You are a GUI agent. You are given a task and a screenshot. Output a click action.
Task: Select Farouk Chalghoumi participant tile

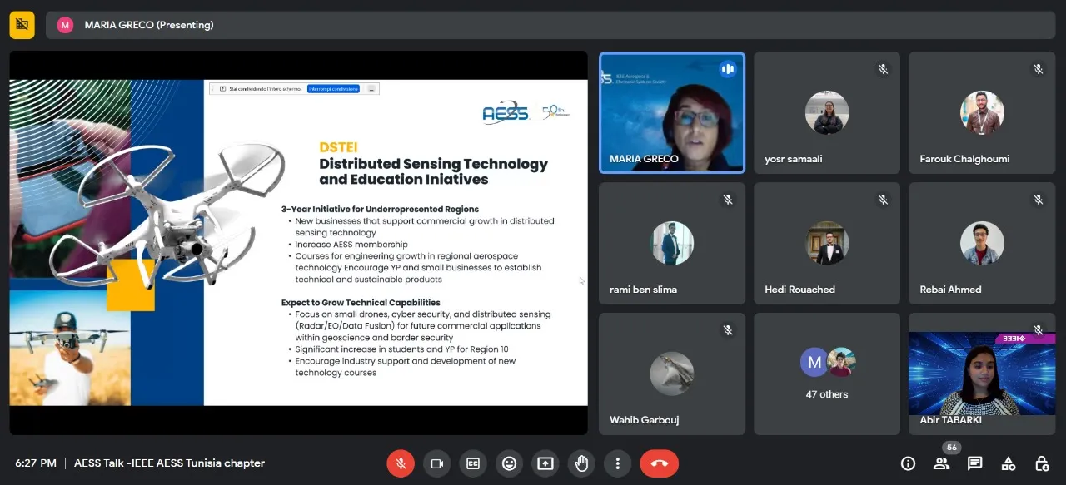982,113
